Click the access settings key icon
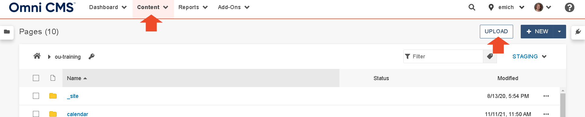Viewport: 585px width, 117px height. click(91, 57)
